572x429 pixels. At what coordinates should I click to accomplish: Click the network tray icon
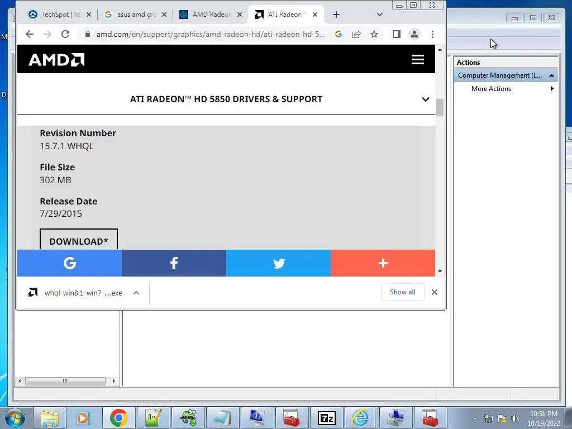point(488,418)
